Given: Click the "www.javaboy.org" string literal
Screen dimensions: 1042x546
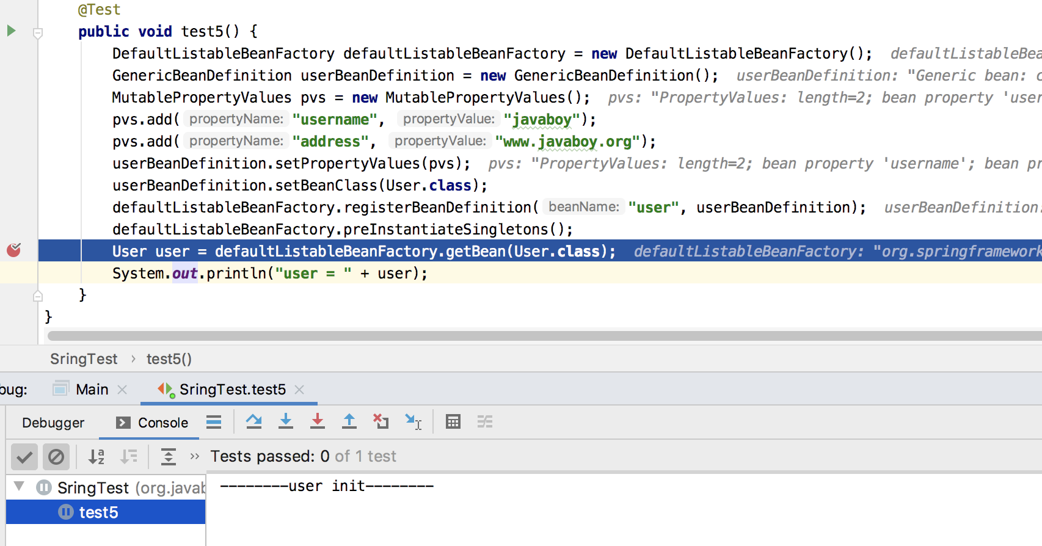Looking at the screenshot, I should coord(567,142).
